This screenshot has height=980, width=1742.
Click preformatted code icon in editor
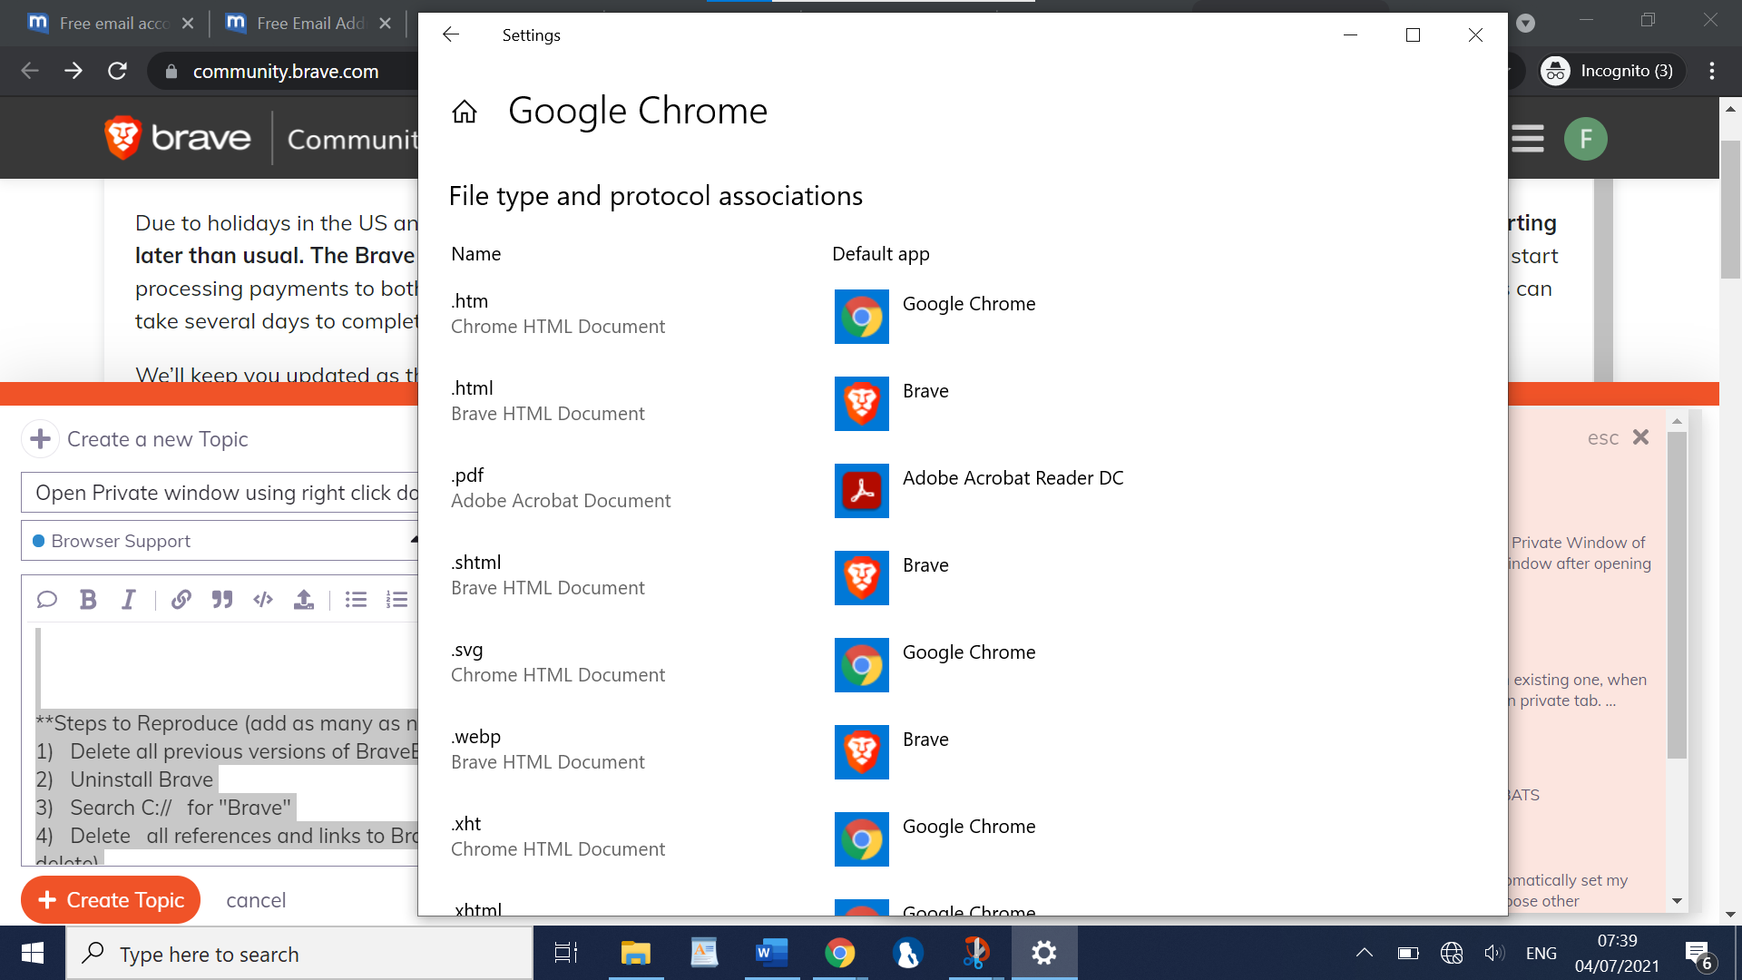[x=263, y=599]
